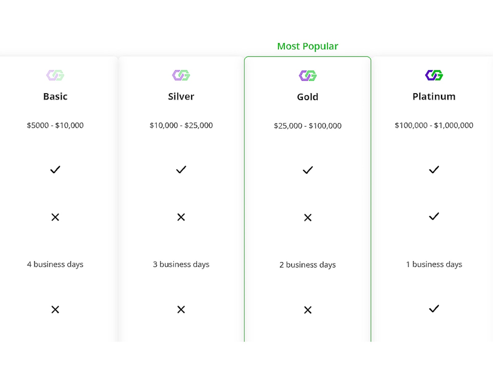This screenshot has height=370, width=493.
Task: Click the Basic plan logo icon
Action: (55, 75)
